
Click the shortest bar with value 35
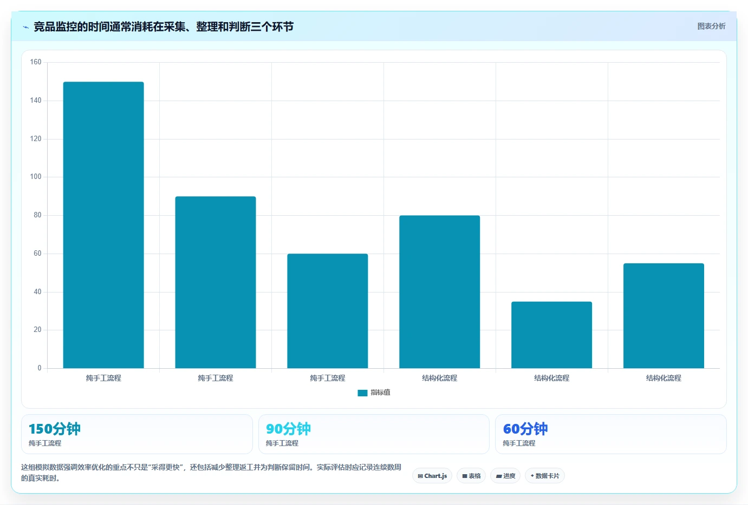click(x=551, y=335)
